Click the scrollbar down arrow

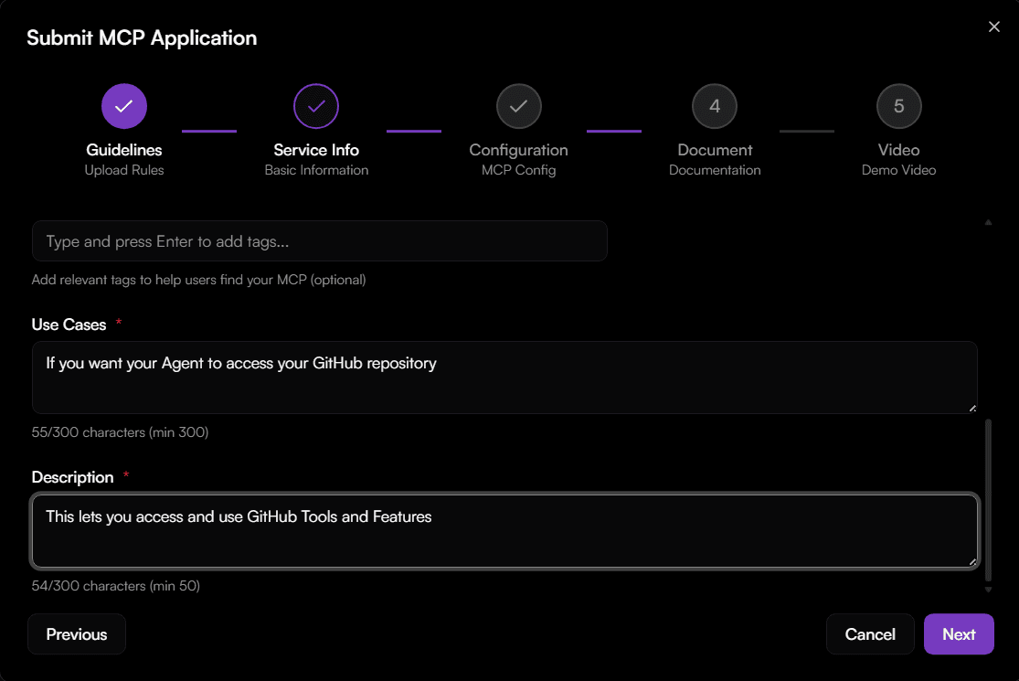tap(988, 590)
